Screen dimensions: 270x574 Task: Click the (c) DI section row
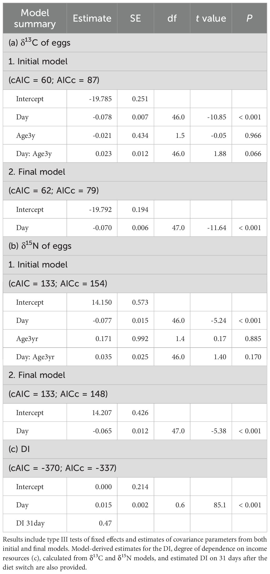click(135, 449)
